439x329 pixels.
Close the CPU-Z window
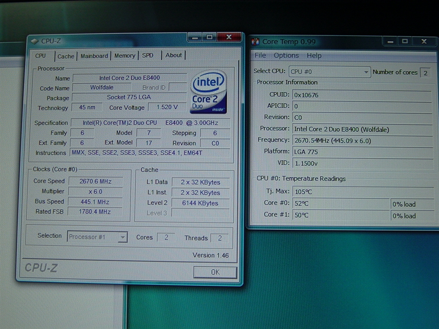pos(229,37)
